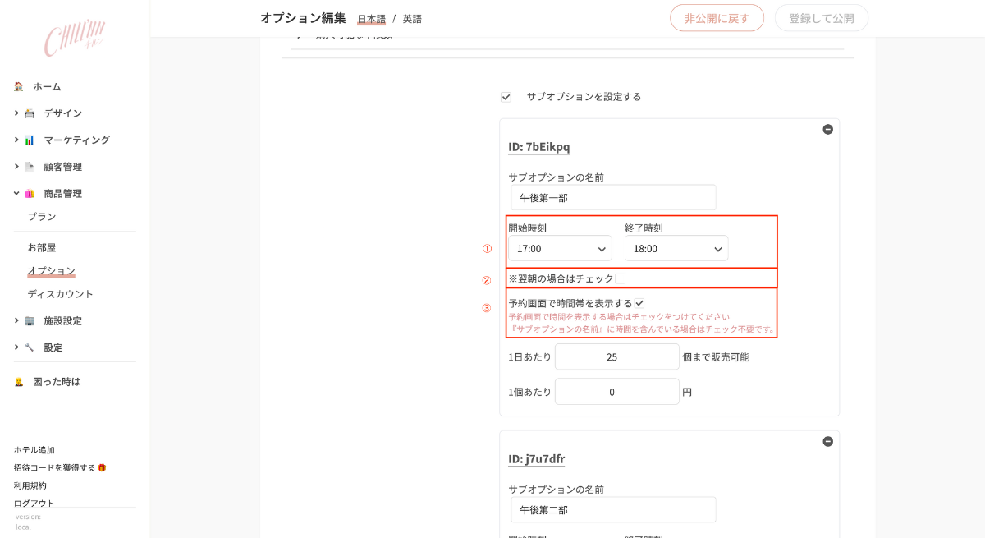The height and width of the screenshot is (538, 985).
Task: Uncheck サブオプションを設定する checkbox
Action: pos(506,97)
